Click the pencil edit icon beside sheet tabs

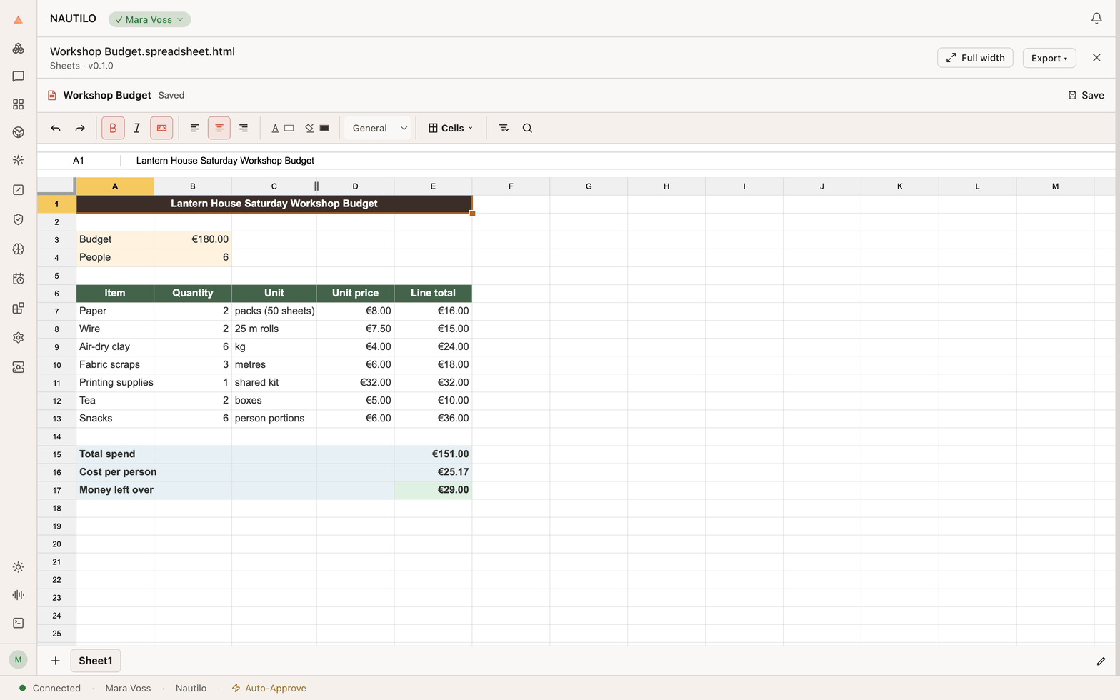pos(1101,661)
